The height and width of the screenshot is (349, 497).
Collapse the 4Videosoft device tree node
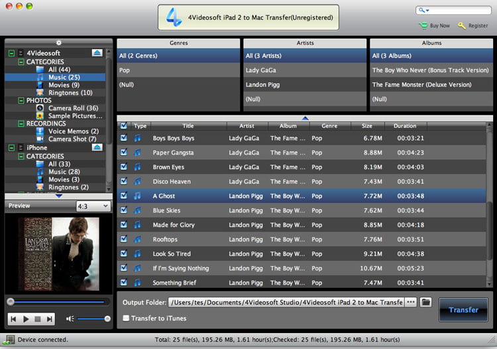(11, 53)
